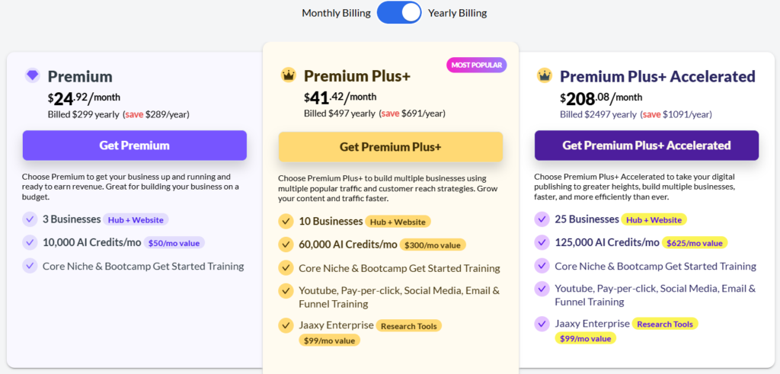Image resolution: width=780 pixels, height=374 pixels.
Task: Click the checkmark next to 60,000 AI Credits/mo
Action: 286,245
